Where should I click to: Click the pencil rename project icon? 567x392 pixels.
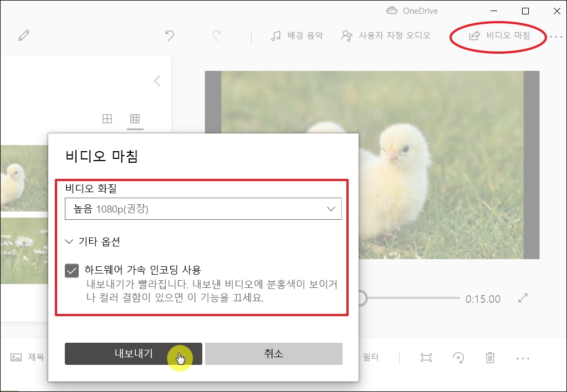(x=24, y=35)
